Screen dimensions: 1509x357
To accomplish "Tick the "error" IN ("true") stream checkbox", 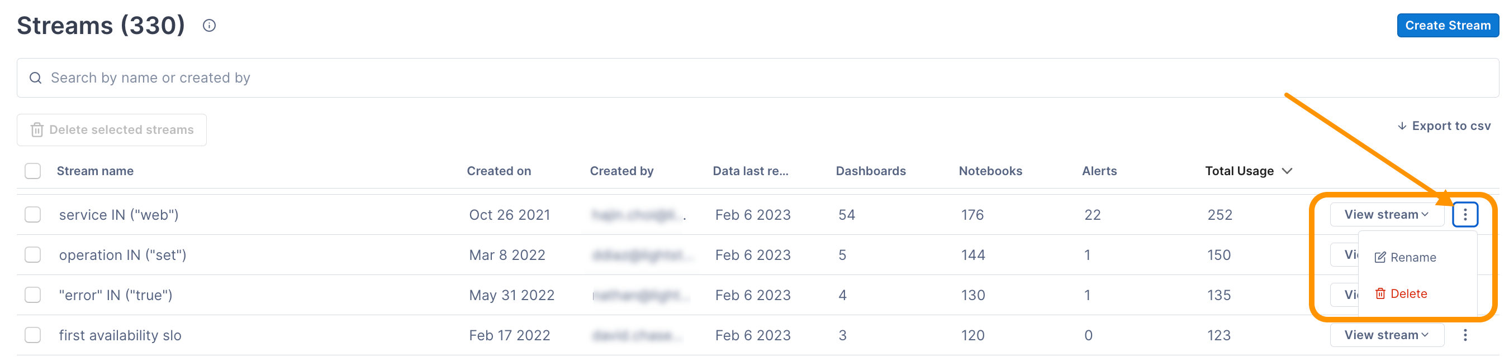I will [33, 295].
